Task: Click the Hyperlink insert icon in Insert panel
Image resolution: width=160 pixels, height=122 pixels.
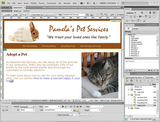Action: pos(142,13)
